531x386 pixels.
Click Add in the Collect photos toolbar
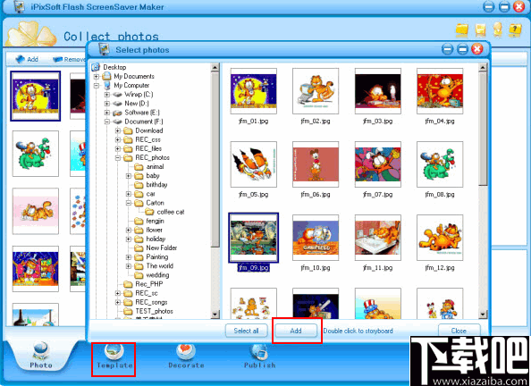point(27,59)
